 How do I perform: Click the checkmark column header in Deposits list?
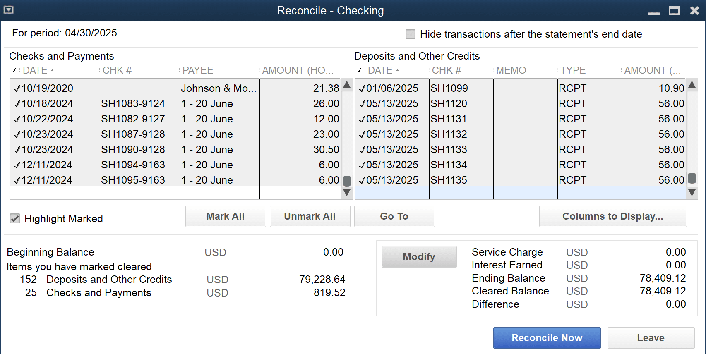tap(360, 70)
